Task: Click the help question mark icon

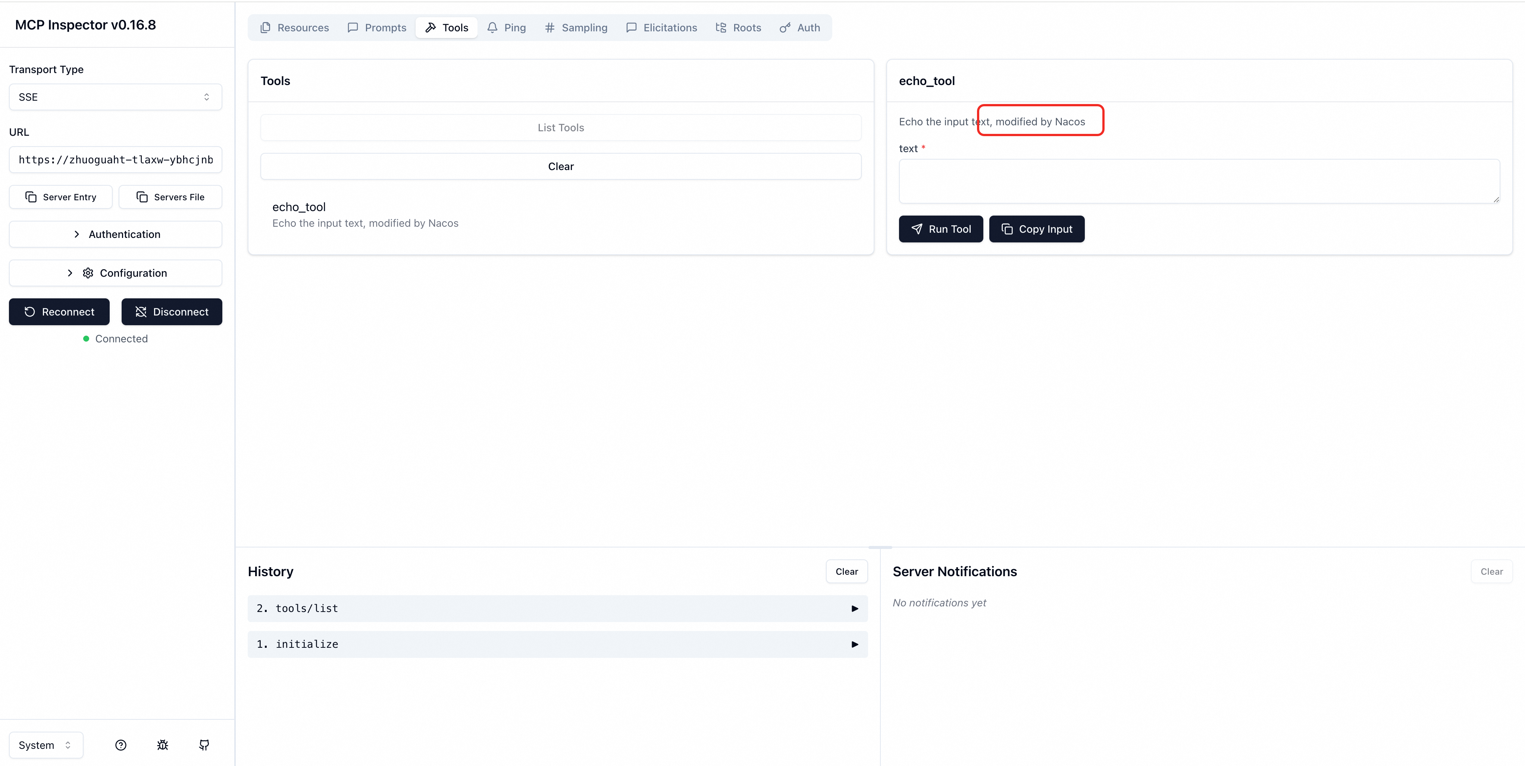Action: click(121, 745)
